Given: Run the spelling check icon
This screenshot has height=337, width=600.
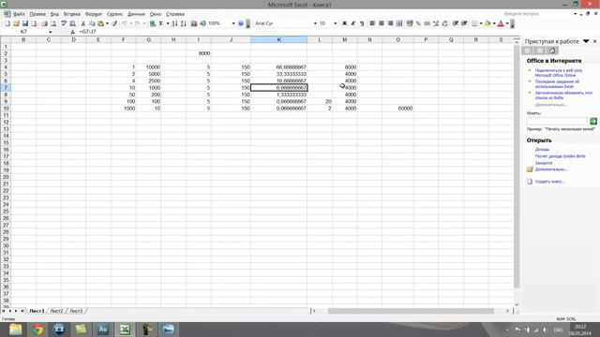Looking at the screenshot, I should (64, 23).
